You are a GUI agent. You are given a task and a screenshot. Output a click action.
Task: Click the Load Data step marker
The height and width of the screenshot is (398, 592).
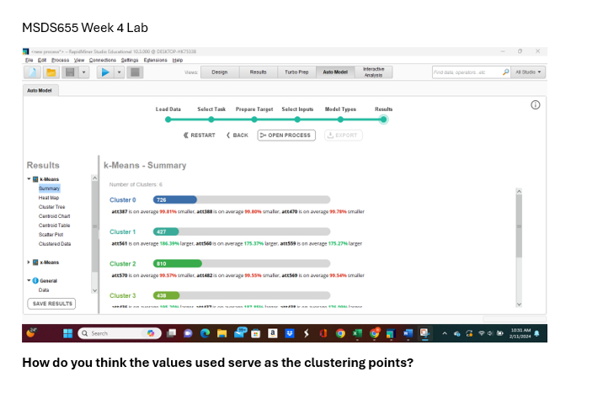pyautogui.click(x=168, y=119)
